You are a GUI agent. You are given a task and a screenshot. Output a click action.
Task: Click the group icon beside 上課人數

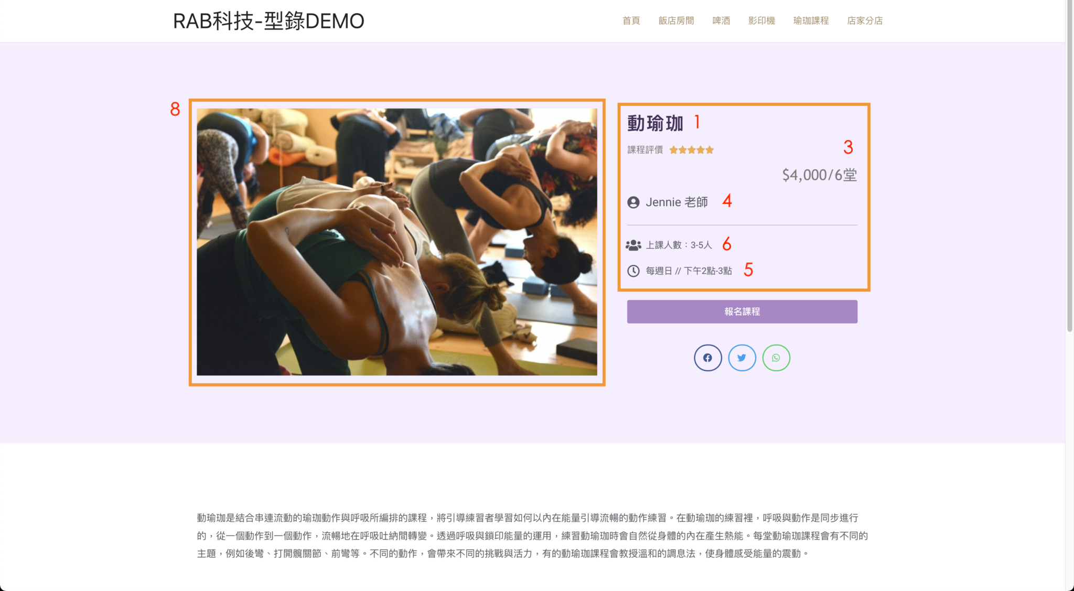click(633, 245)
